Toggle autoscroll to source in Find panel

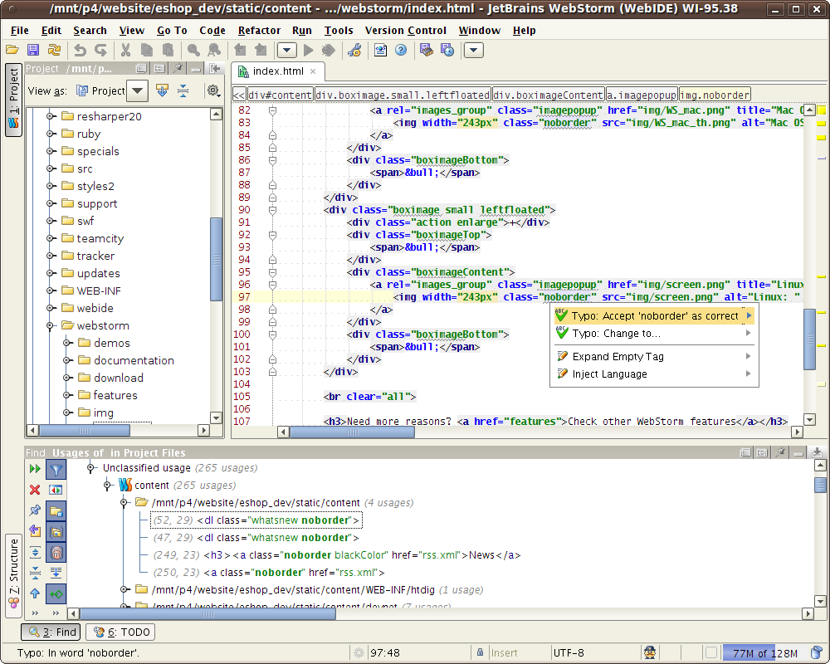click(x=56, y=593)
